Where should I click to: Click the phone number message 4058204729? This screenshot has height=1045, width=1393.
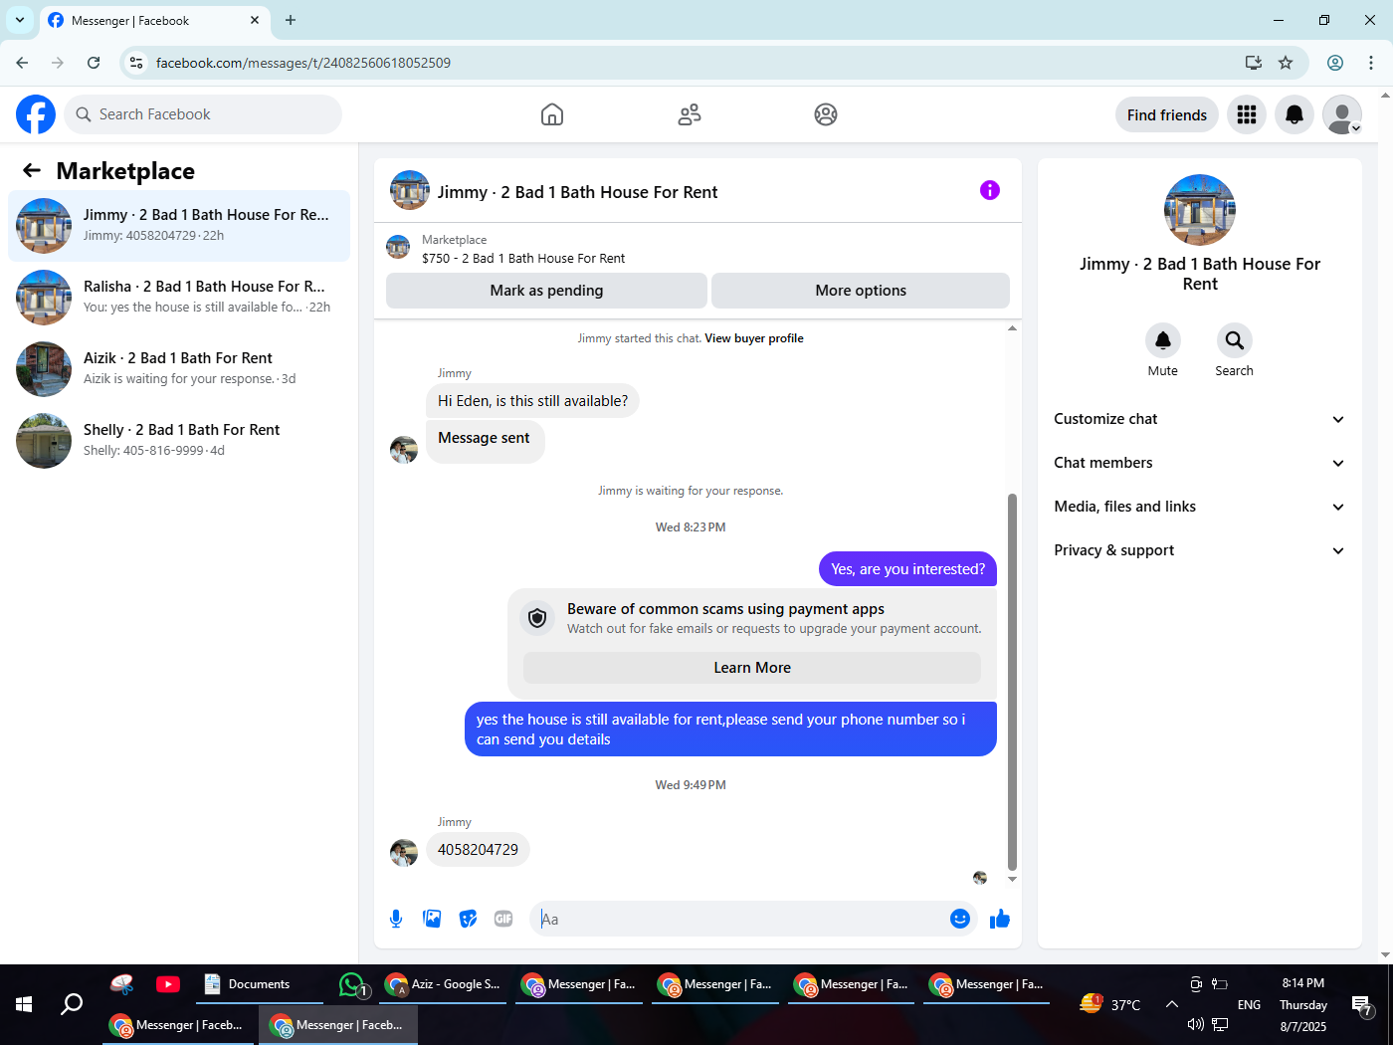478,850
